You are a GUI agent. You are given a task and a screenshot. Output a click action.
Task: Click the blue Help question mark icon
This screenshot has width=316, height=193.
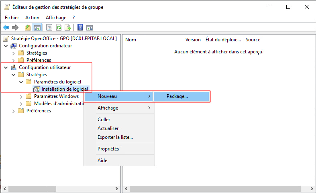coord(80,27)
